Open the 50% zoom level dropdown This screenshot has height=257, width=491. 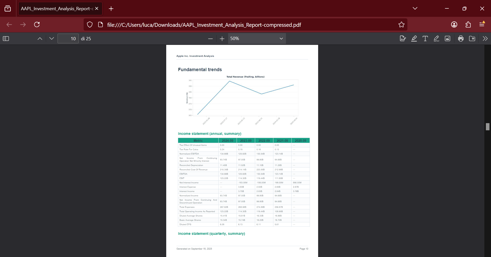[256, 38]
